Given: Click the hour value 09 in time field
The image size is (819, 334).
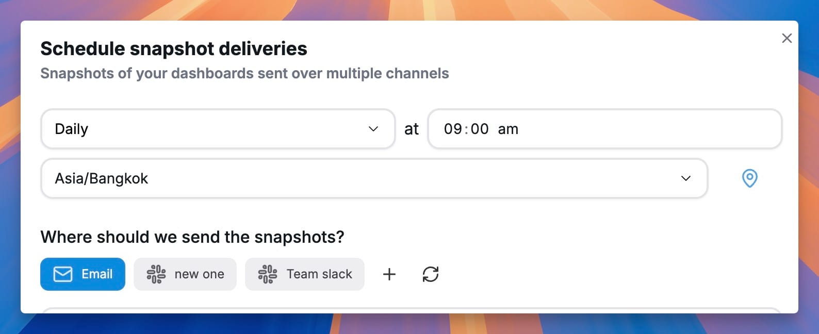Looking at the screenshot, I should (453, 129).
